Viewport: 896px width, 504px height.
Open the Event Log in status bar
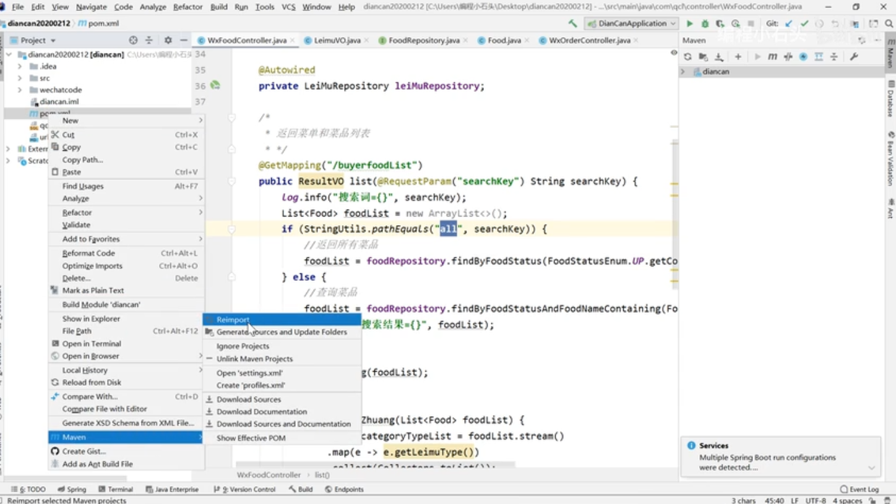pyautogui.click(x=859, y=489)
